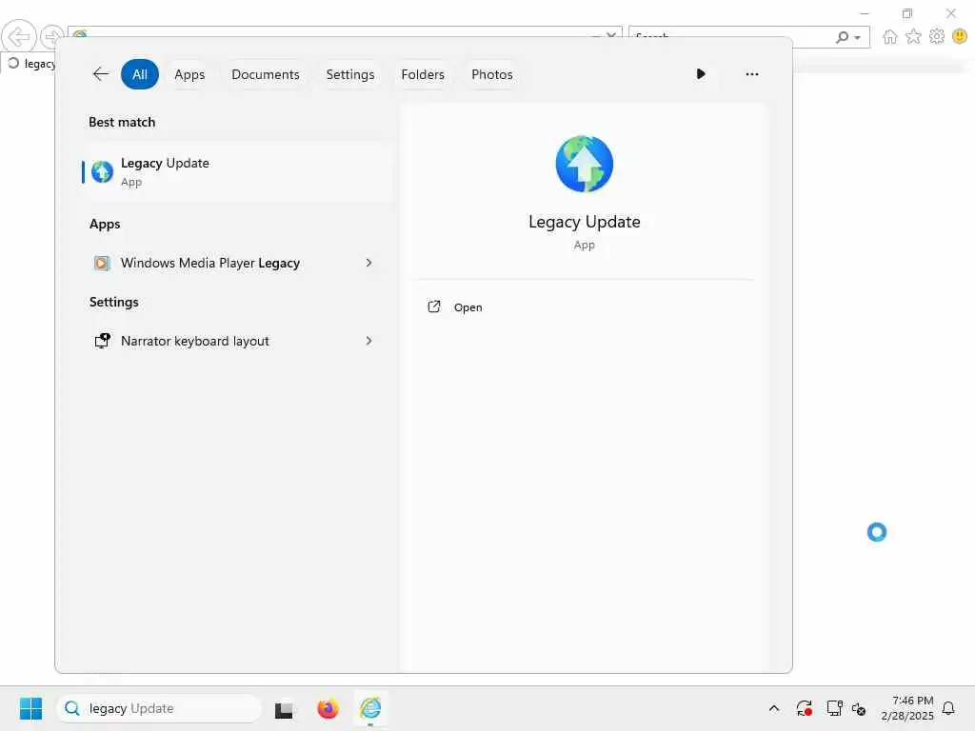Select the legacy browser tab

coord(30,64)
